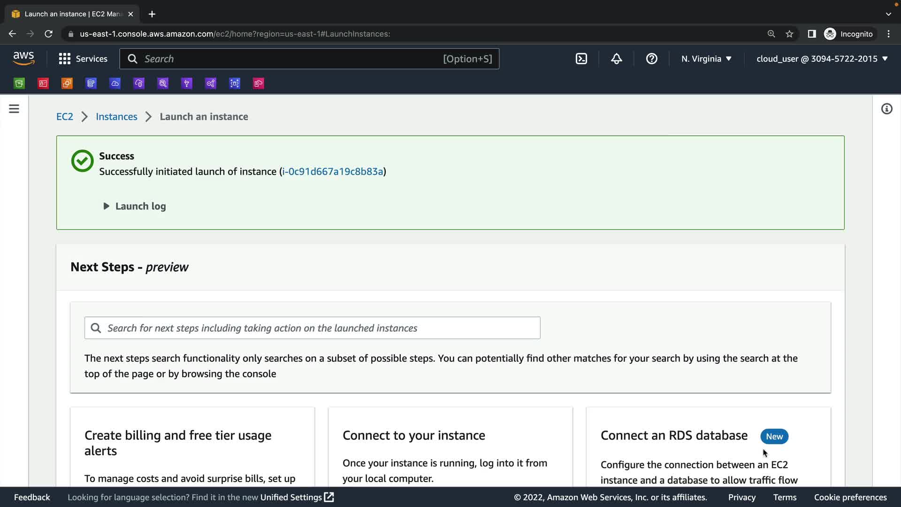Bookmark this page with the star icon
This screenshot has width=901, height=507.
point(789,34)
